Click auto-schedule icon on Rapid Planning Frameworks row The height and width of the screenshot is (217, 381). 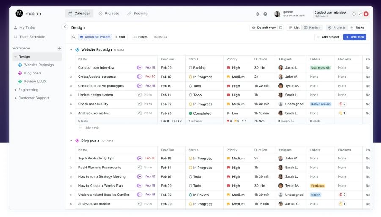point(139,167)
